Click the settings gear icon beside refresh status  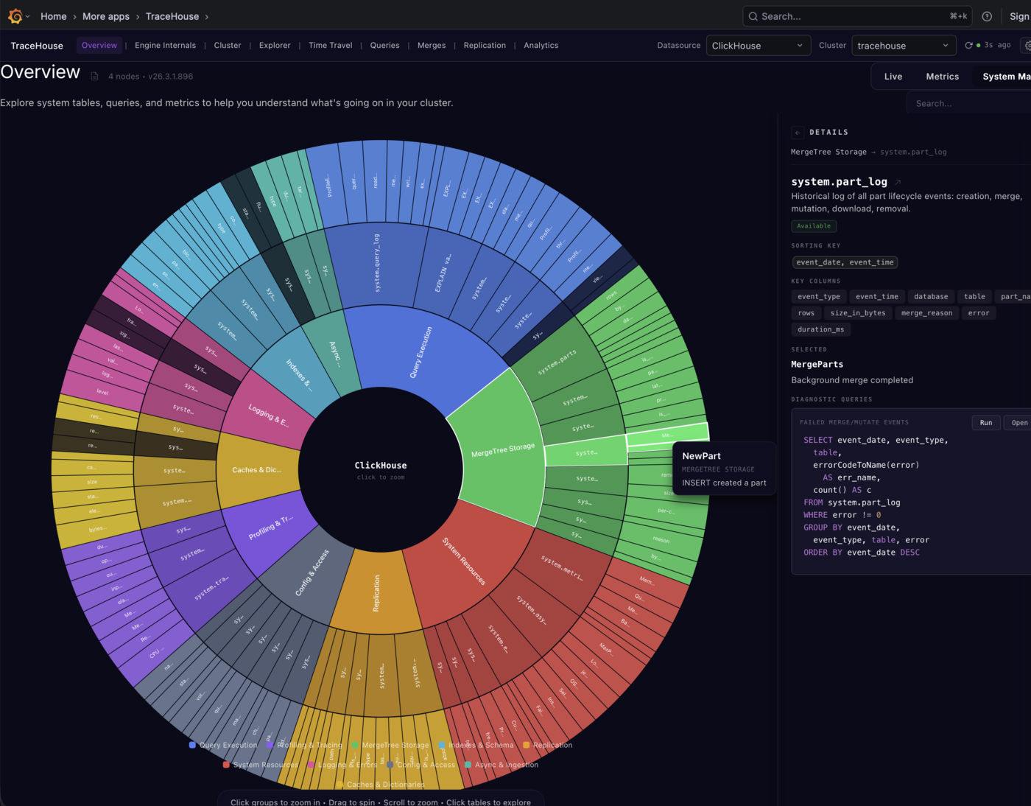pos(1027,46)
